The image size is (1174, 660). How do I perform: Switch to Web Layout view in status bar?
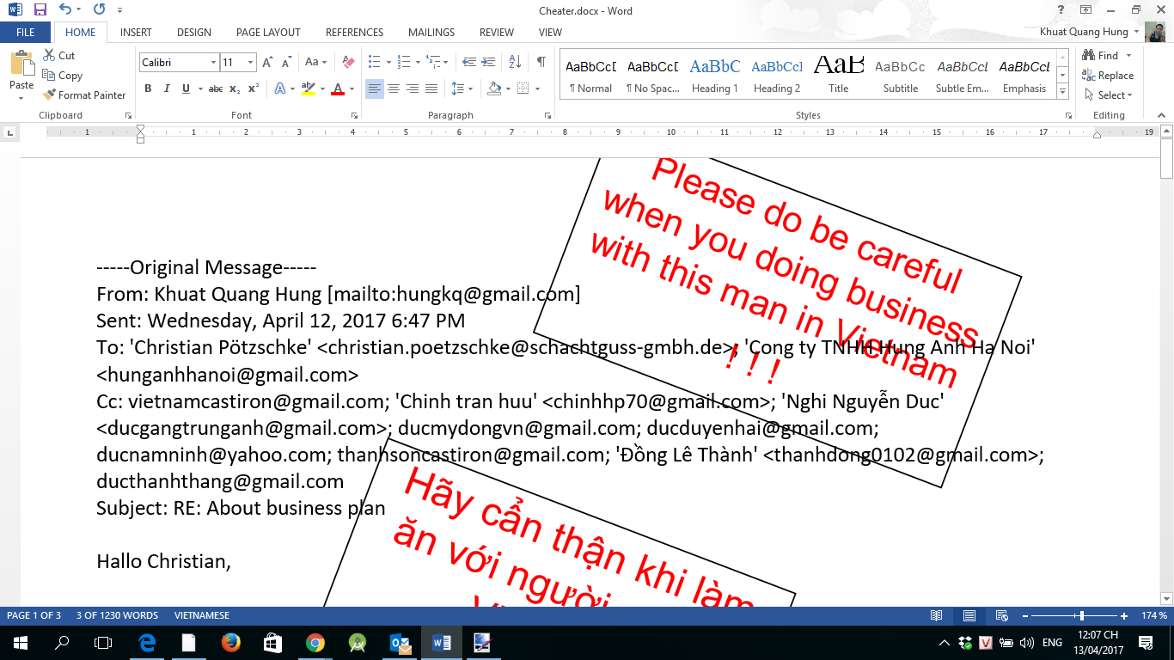click(x=1001, y=615)
